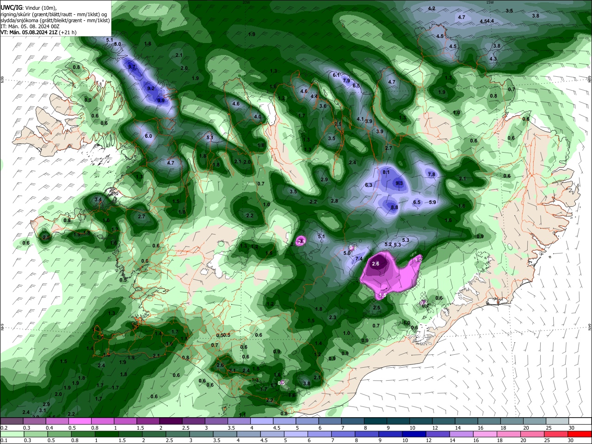Viewport: 592px width, 444px height.
Task: Click the 'VT: Mán. 05.08.2024 21Z (+21 h)' line
Action: [38, 32]
